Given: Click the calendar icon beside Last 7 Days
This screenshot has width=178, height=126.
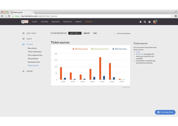Looking at the screenshot, I should (x=23, y=33).
